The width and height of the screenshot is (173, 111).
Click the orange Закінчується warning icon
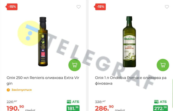pos(8,90)
